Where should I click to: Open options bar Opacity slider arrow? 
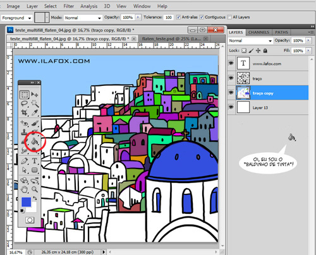tap(138, 17)
